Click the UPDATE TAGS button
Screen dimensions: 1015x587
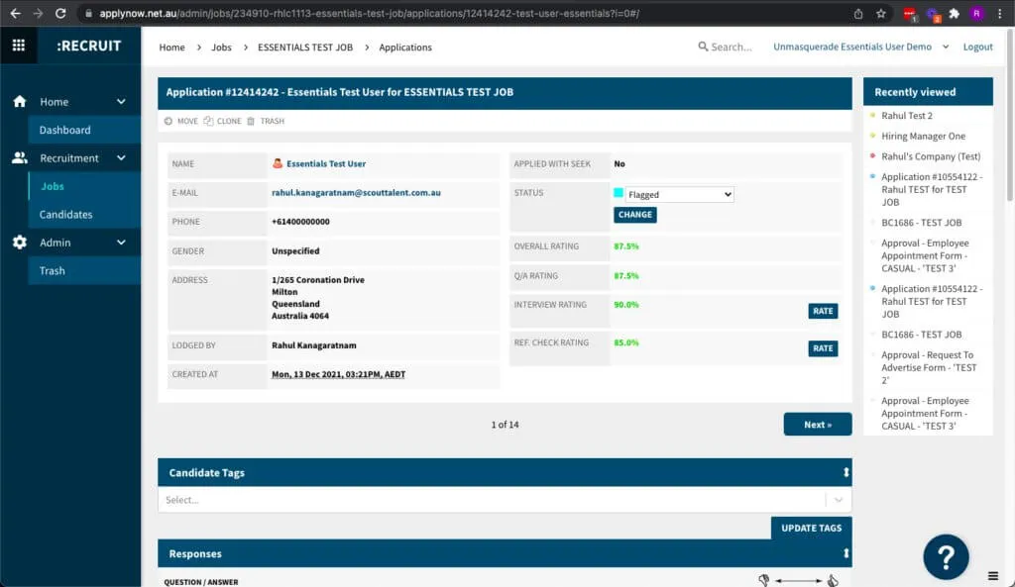coord(811,528)
